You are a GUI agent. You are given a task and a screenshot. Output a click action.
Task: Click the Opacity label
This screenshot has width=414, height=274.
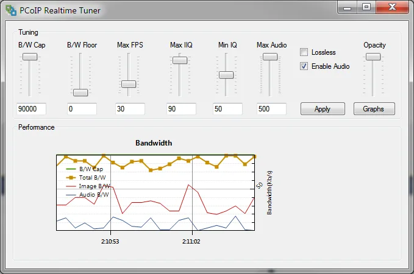pyautogui.click(x=374, y=45)
